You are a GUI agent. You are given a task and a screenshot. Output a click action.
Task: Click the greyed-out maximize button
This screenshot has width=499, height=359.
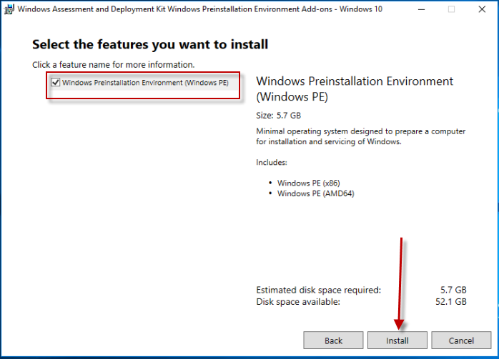coord(451,9)
